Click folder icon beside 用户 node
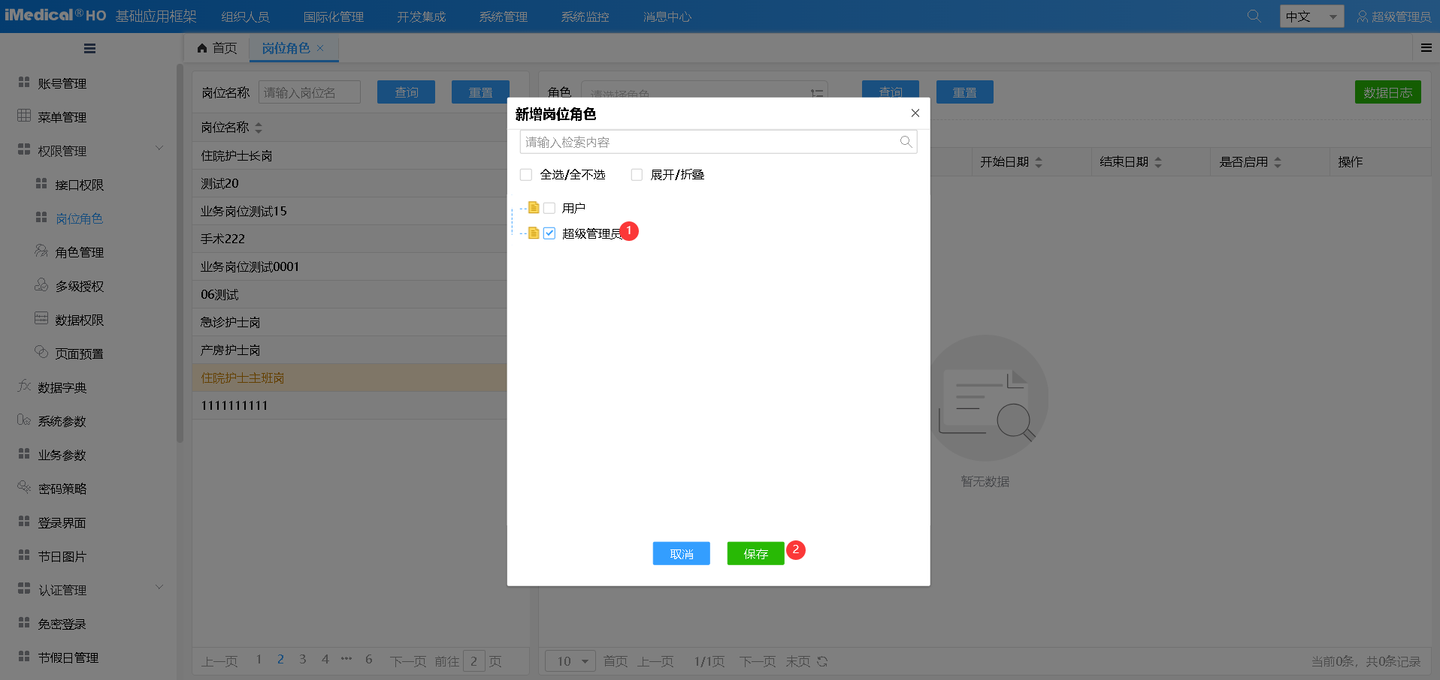Image resolution: width=1440 pixels, height=680 pixels. (534, 208)
